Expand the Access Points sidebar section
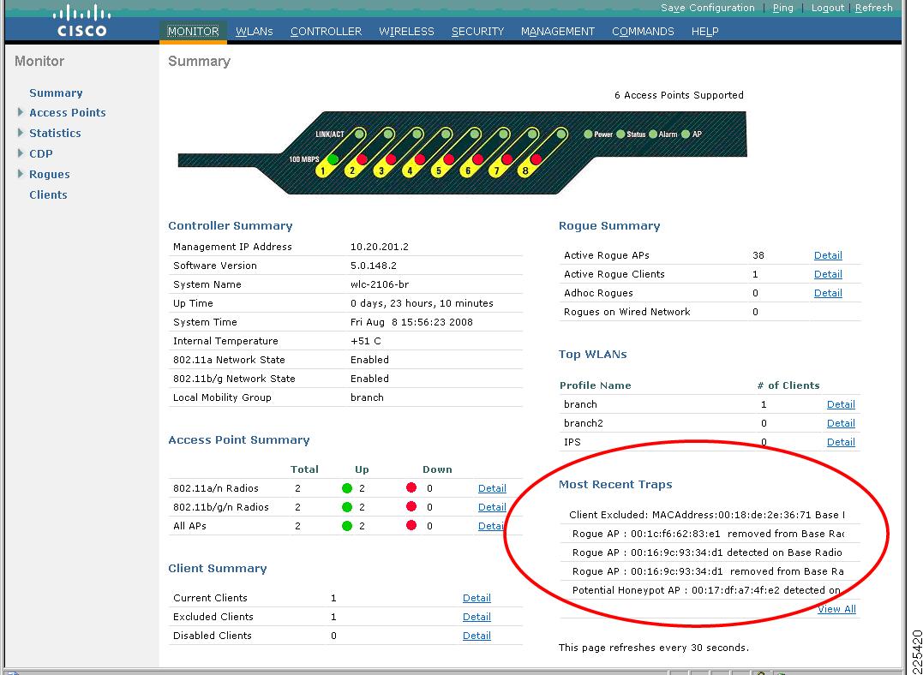This screenshot has width=923, height=675. click(21, 112)
